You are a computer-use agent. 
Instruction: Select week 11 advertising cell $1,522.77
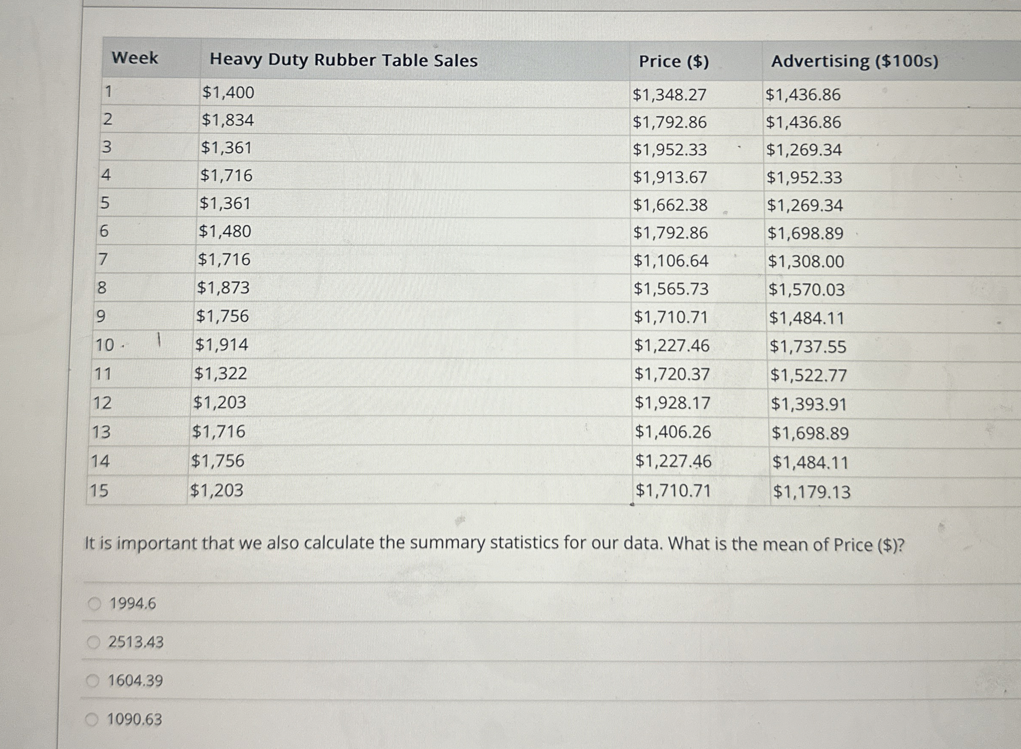[x=809, y=375]
